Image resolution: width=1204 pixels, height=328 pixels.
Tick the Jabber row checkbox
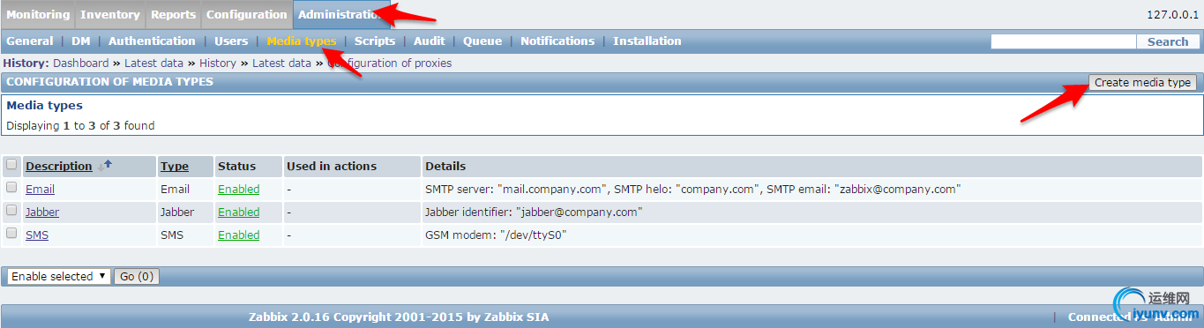pyautogui.click(x=11, y=211)
